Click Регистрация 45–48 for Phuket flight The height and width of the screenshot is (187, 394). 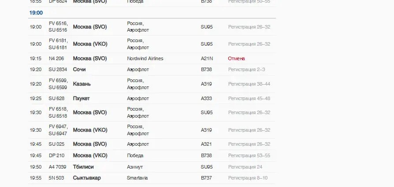pyautogui.click(x=249, y=98)
